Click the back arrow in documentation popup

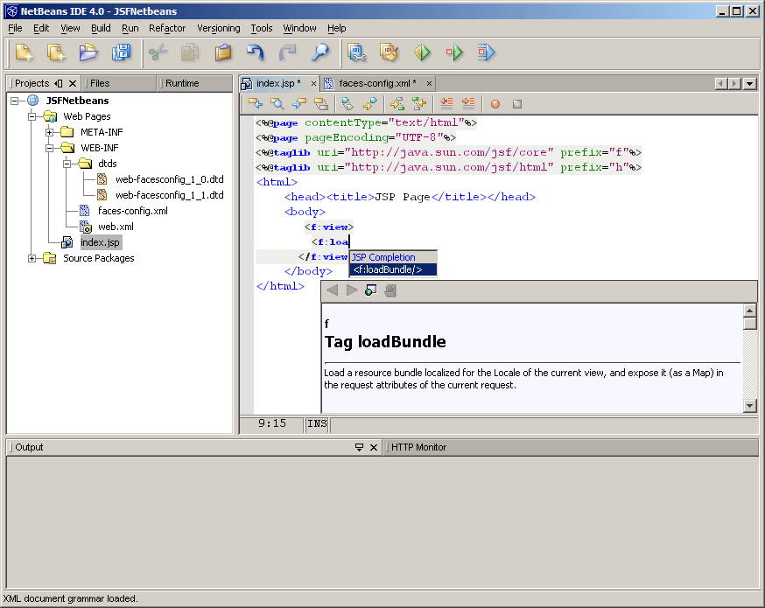[x=333, y=290]
